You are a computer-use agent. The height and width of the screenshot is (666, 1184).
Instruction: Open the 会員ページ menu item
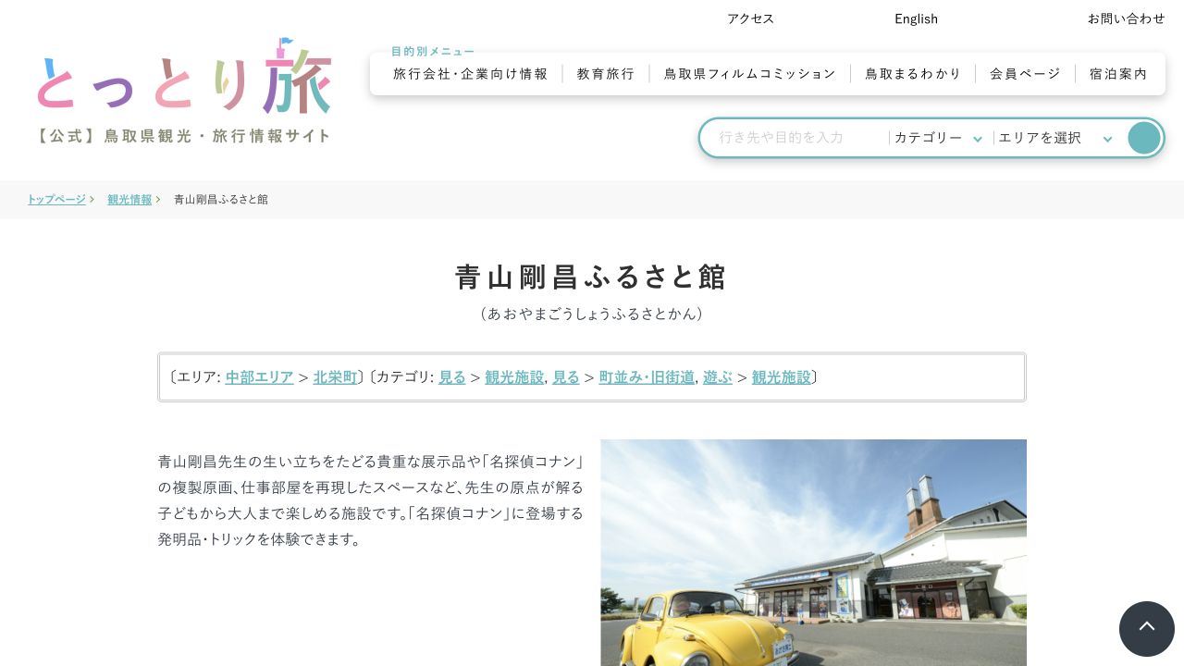tap(1025, 74)
